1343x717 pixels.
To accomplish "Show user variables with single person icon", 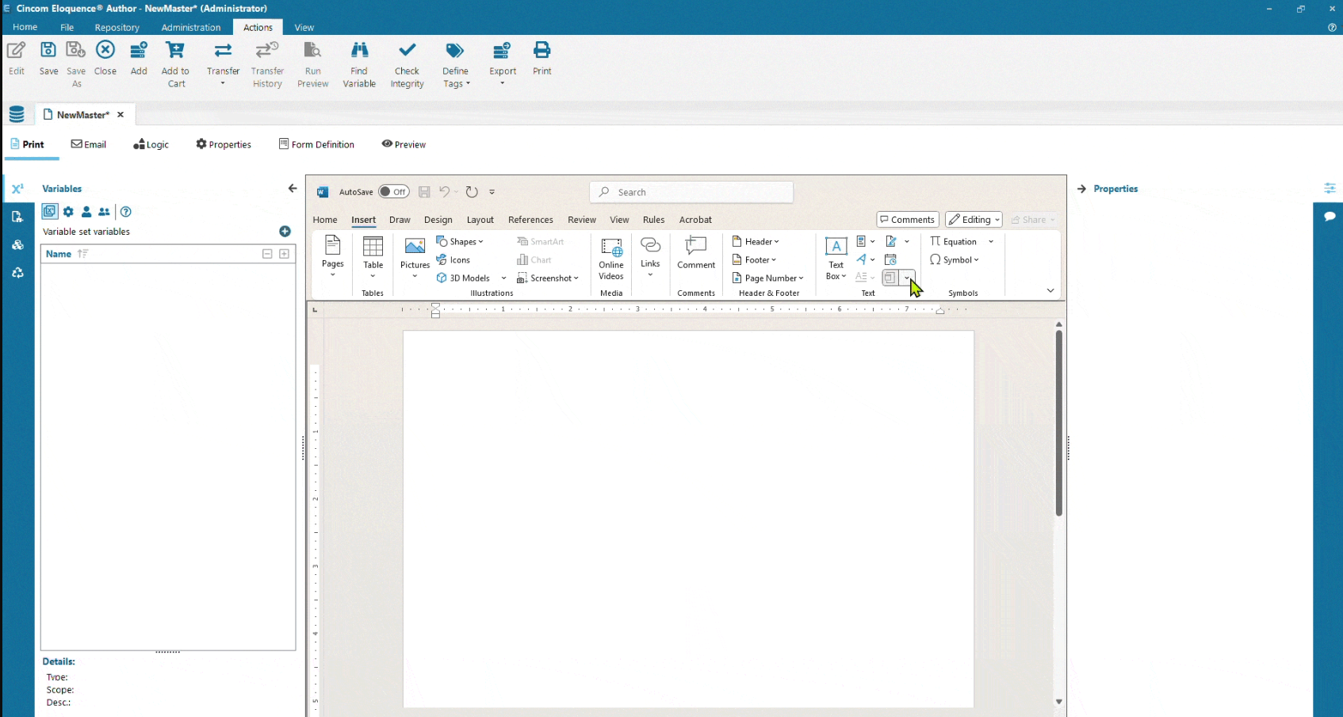I will point(86,212).
